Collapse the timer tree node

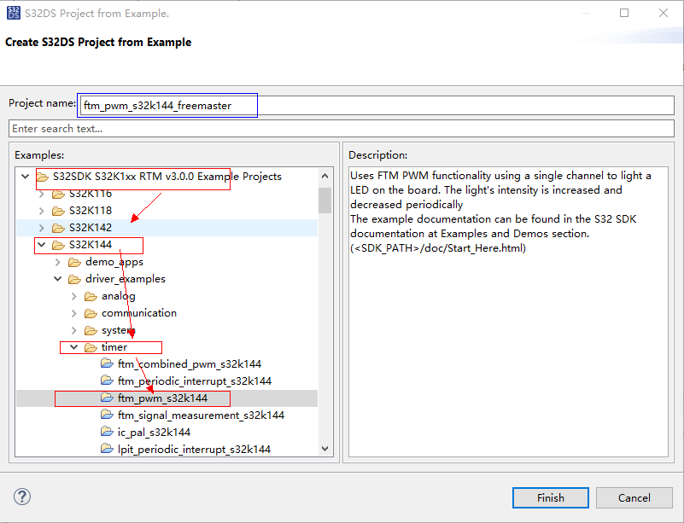[73, 347]
